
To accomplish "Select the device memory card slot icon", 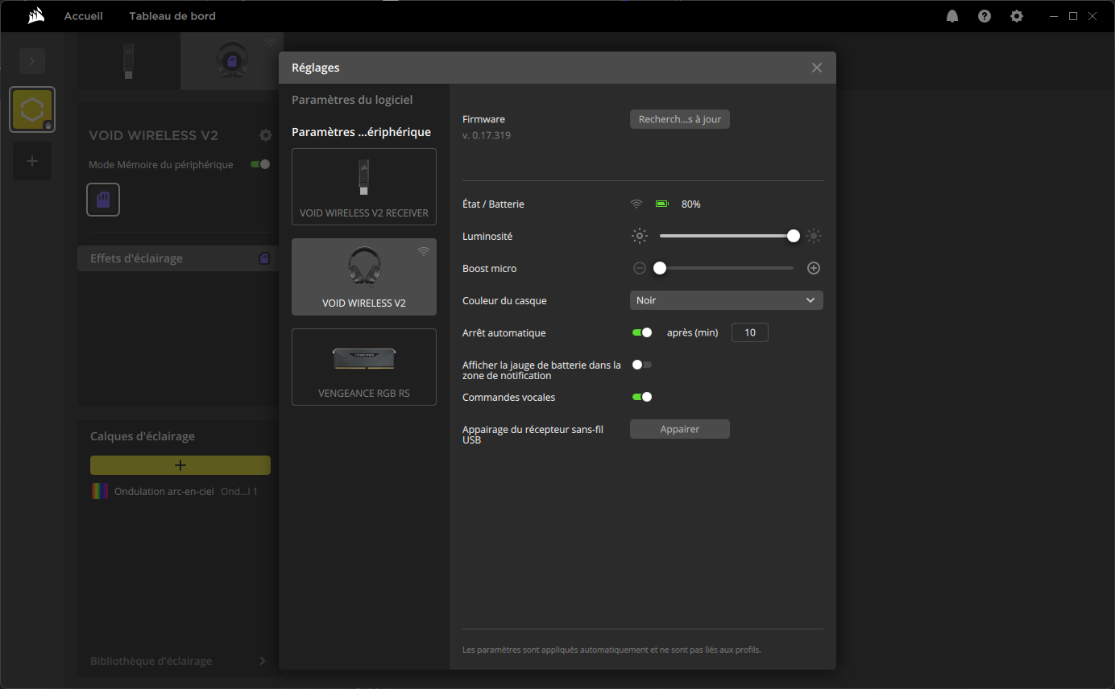I will coord(103,200).
